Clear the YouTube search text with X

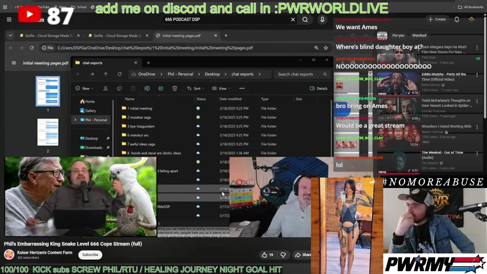[293, 19]
